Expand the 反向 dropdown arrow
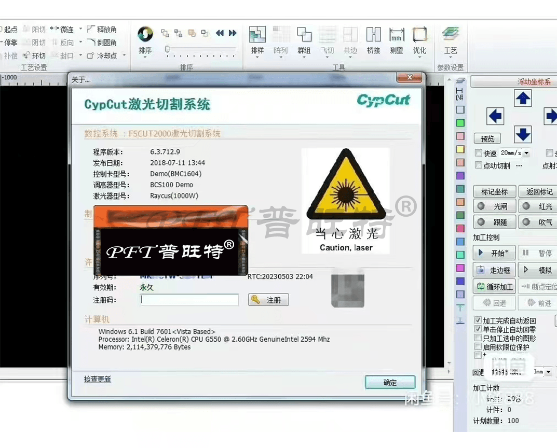557x448 pixels. (80, 42)
